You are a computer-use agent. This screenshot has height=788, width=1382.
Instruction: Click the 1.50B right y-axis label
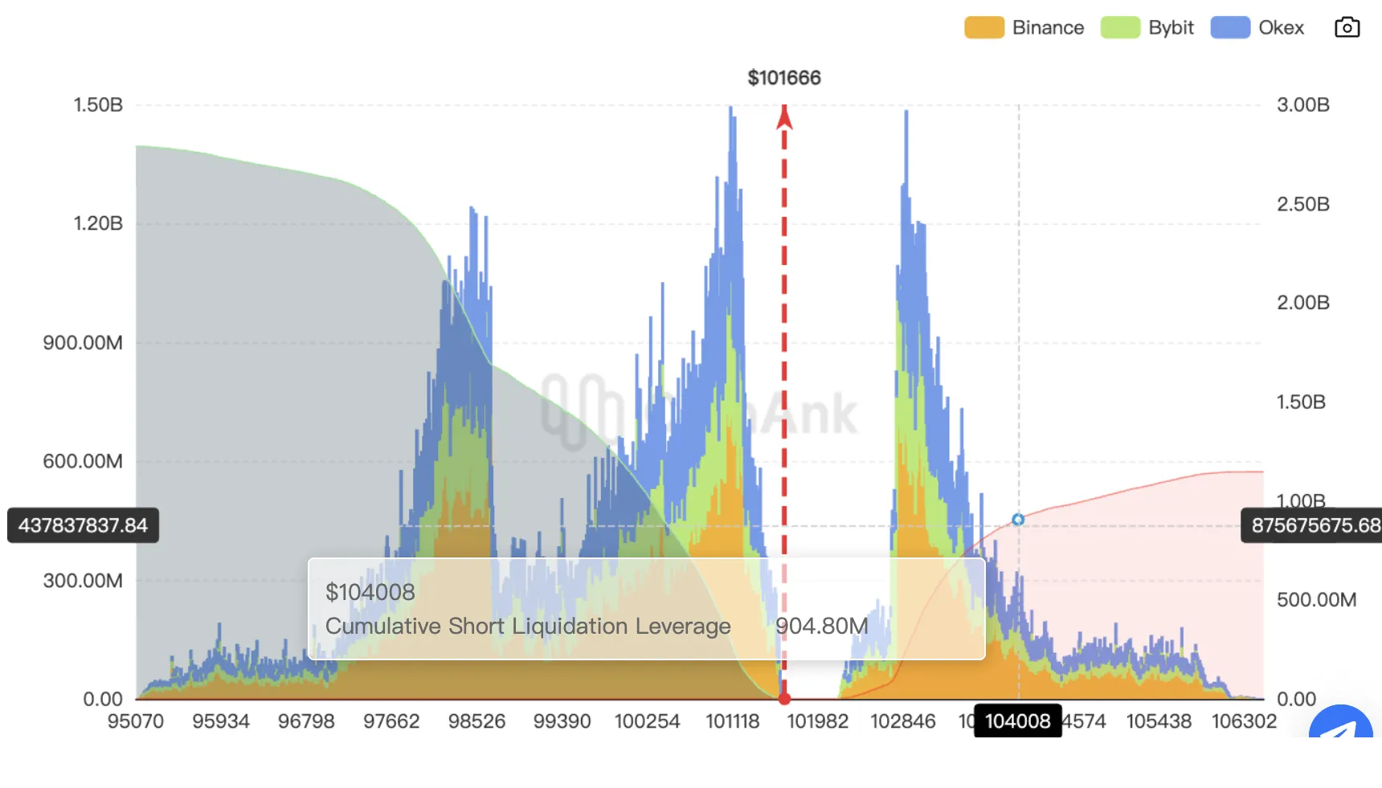(x=1302, y=402)
